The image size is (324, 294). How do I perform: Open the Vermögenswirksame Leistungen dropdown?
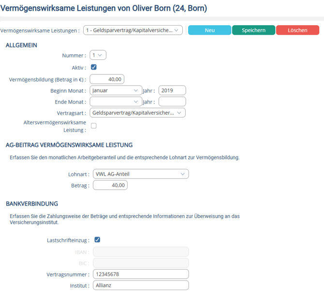[x=133, y=30]
